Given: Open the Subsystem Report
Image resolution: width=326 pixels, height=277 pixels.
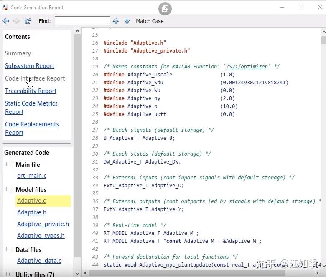Looking at the screenshot, I should pos(30,66).
